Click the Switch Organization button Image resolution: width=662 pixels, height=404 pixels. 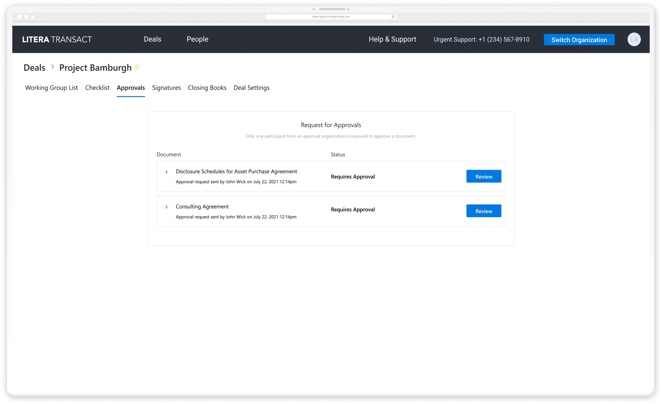[579, 40]
